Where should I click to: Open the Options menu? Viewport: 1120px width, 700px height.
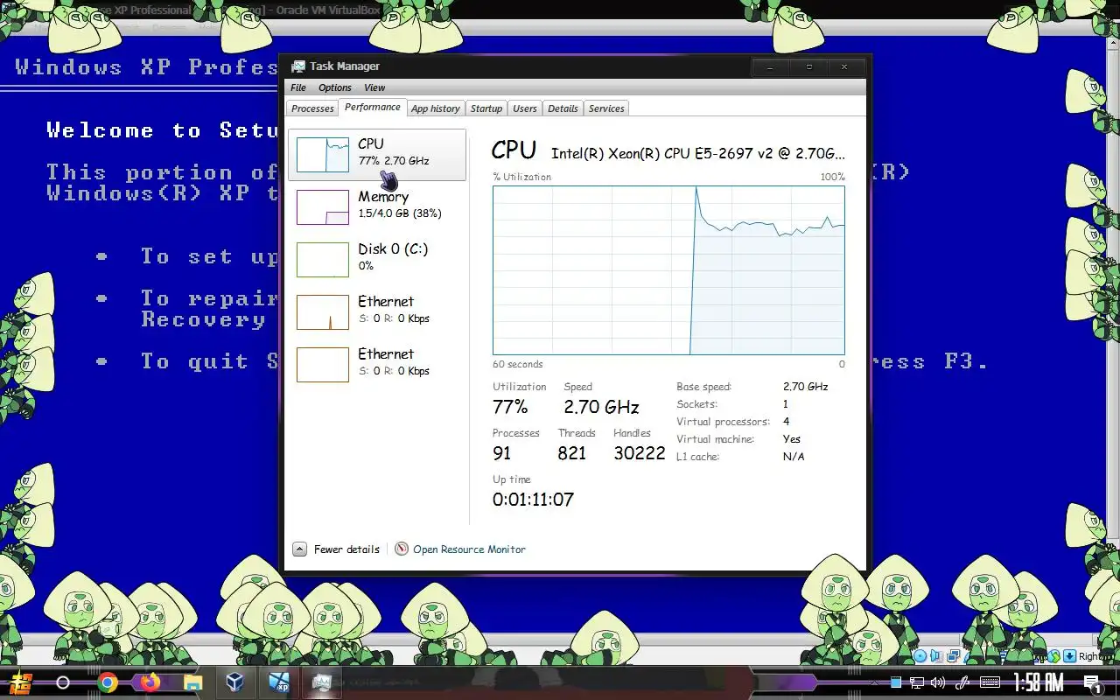pos(335,87)
